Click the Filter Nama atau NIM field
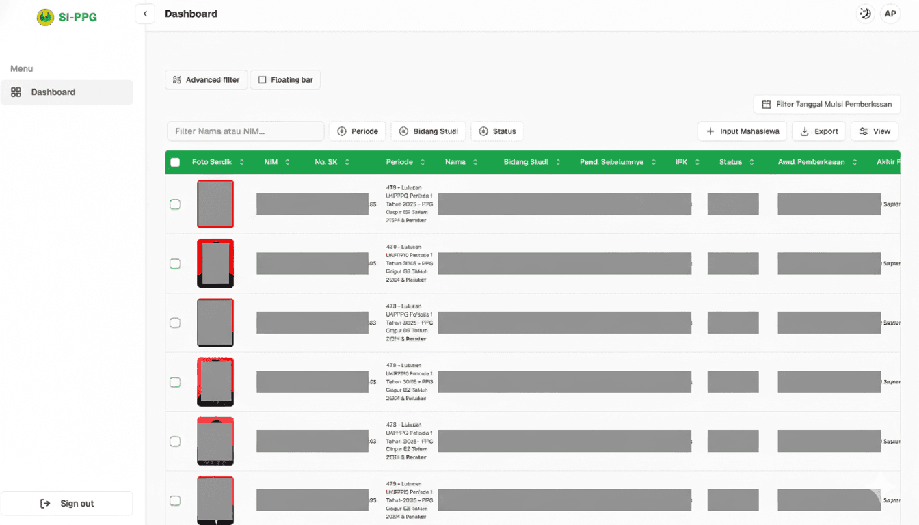Screen dimensions: 919x525 pos(245,131)
